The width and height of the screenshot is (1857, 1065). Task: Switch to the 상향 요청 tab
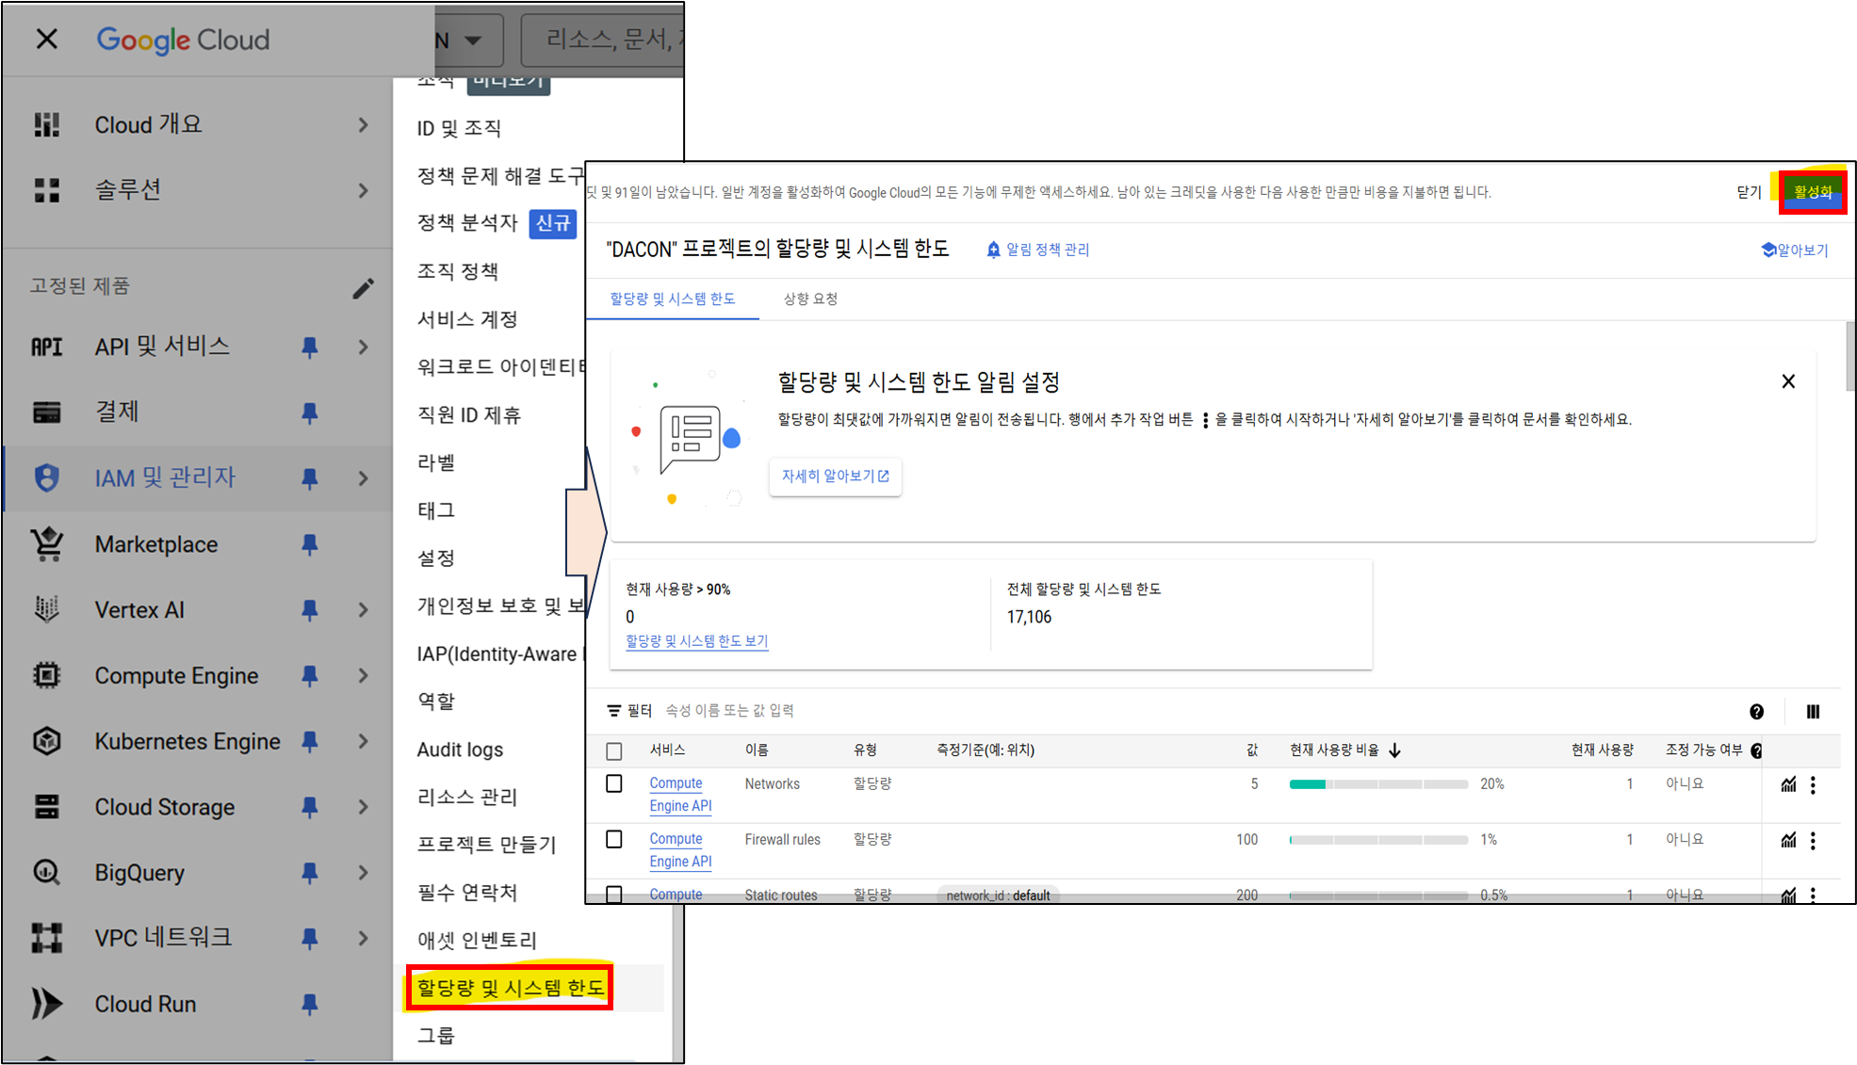pyautogui.click(x=810, y=299)
